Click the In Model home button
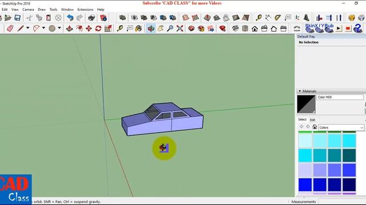The height and width of the screenshot is (205, 366). coord(315,126)
